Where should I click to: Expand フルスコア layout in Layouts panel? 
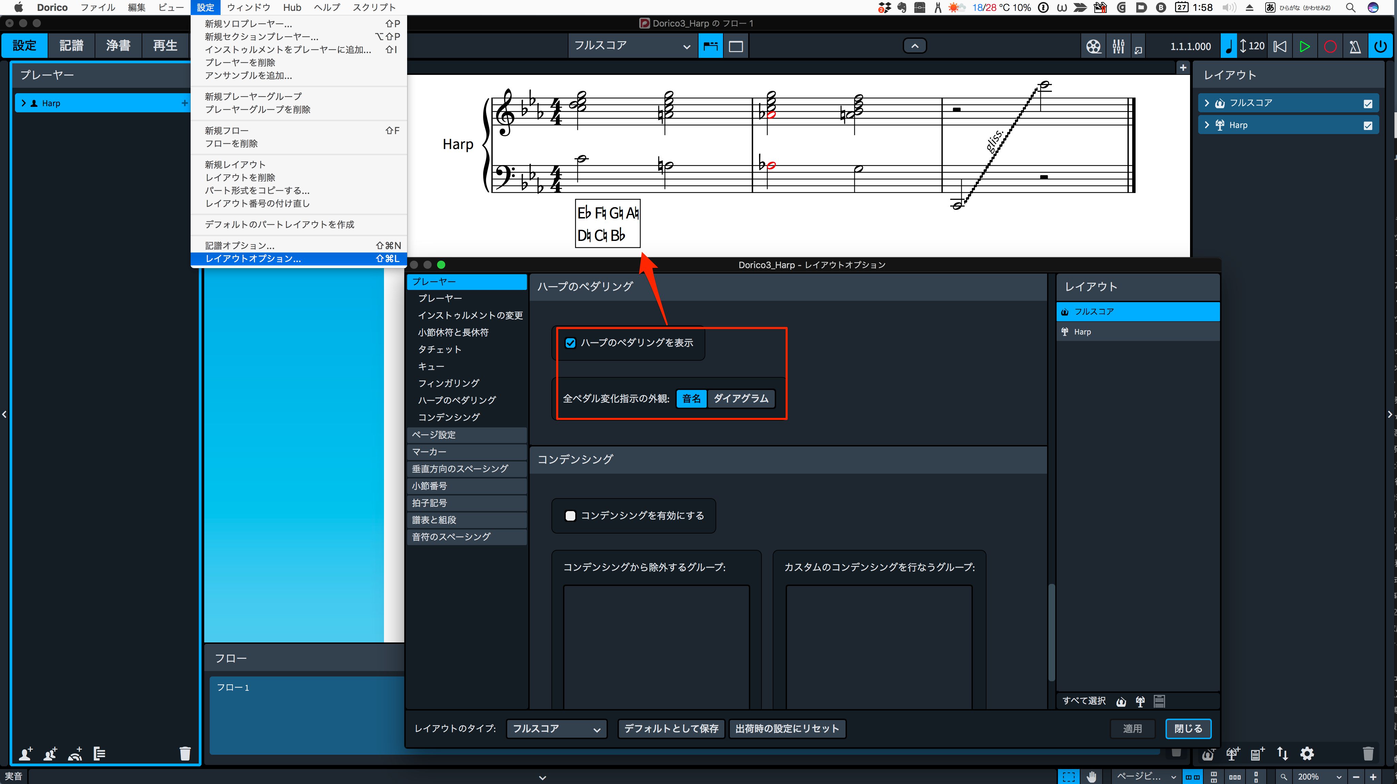(x=1207, y=103)
